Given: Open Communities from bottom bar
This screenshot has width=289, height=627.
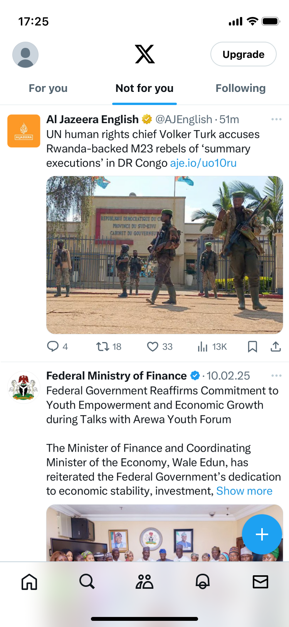Looking at the screenshot, I should [x=144, y=581].
